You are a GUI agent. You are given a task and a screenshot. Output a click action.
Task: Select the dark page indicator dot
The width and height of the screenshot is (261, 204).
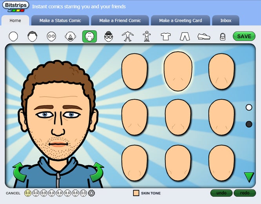tap(249, 124)
